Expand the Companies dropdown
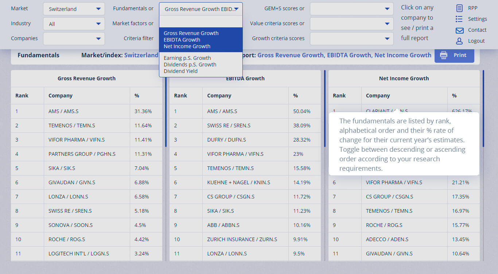This screenshot has height=274, width=498. click(74, 38)
